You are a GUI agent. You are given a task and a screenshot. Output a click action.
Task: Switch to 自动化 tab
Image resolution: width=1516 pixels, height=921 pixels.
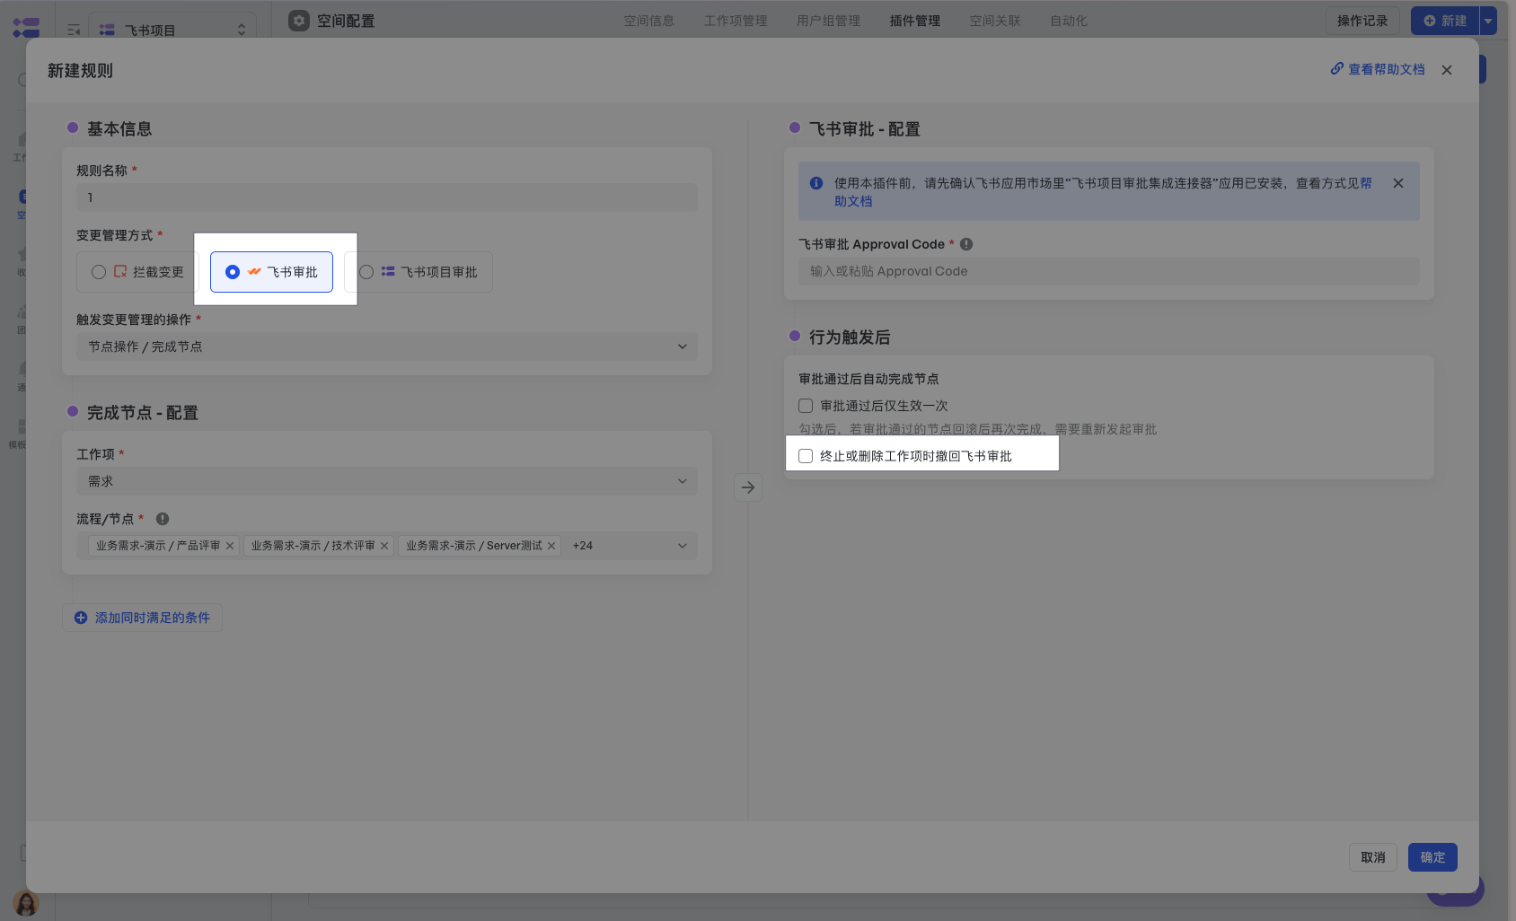[1069, 21]
